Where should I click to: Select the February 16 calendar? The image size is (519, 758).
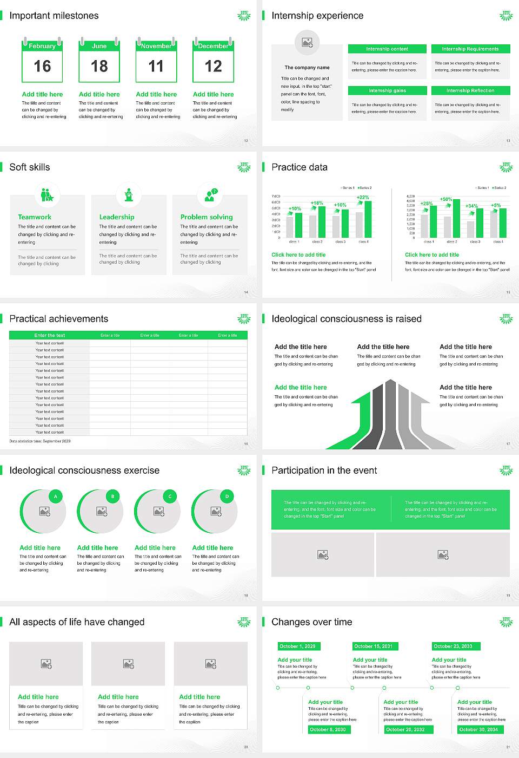point(42,61)
